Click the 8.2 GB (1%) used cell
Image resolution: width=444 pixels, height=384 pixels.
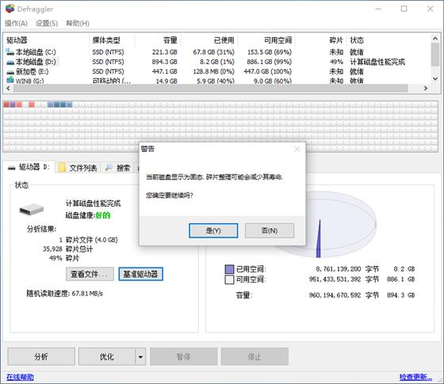click(217, 62)
